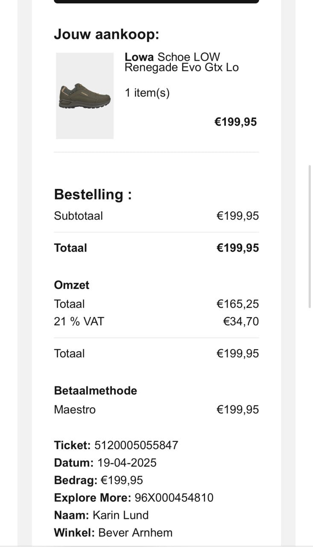Tap the Maestro payment method label

pos(75,409)
